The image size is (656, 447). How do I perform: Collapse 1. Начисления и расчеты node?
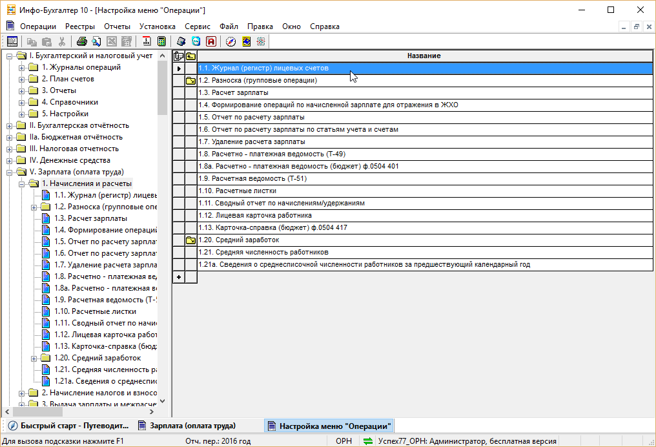(21, 184)
